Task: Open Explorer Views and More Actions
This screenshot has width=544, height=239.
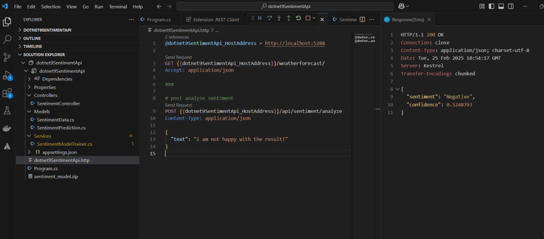Action: [x=131, y=20]
